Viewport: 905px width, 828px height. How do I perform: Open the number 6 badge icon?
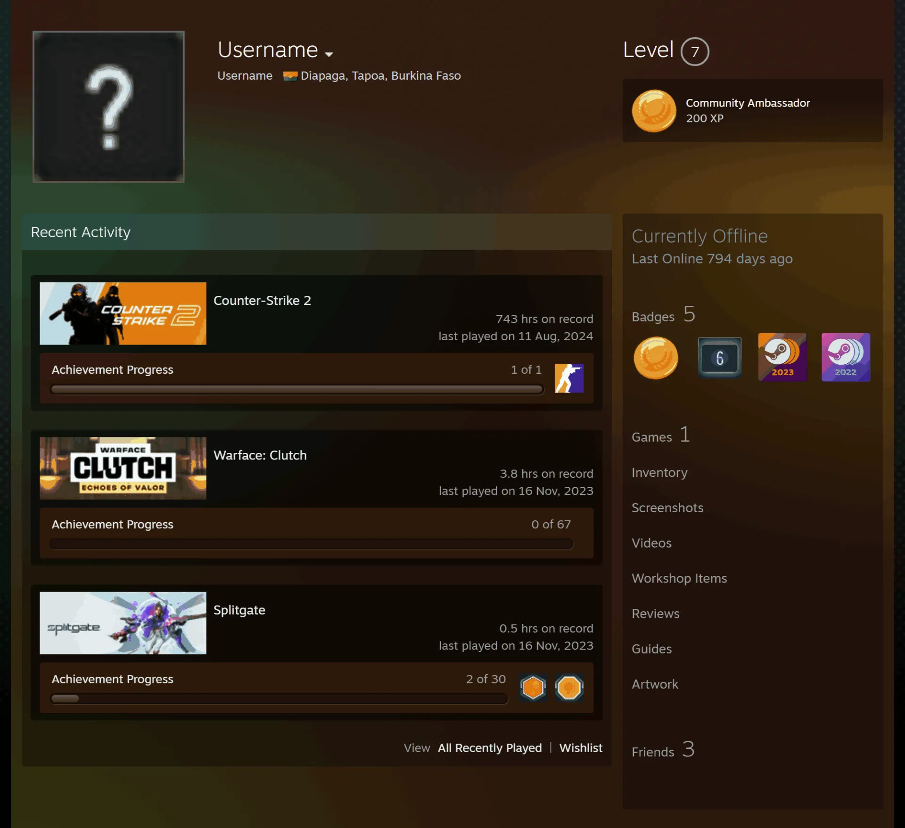coord(719,358)
